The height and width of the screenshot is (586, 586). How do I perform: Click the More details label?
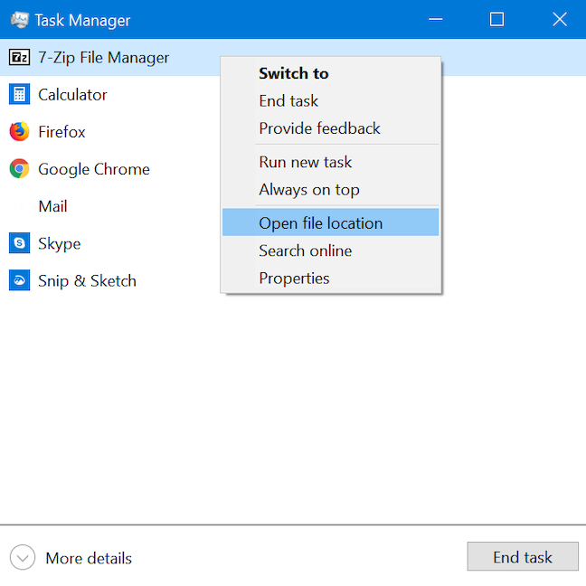pyautogui.click(x=89, y=558)
